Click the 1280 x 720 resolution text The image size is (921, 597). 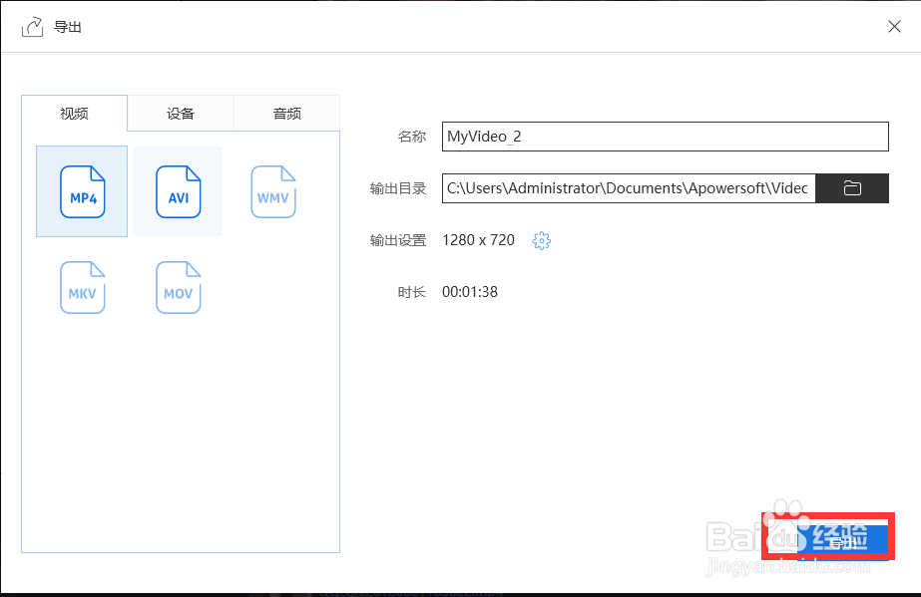point(478,240)
